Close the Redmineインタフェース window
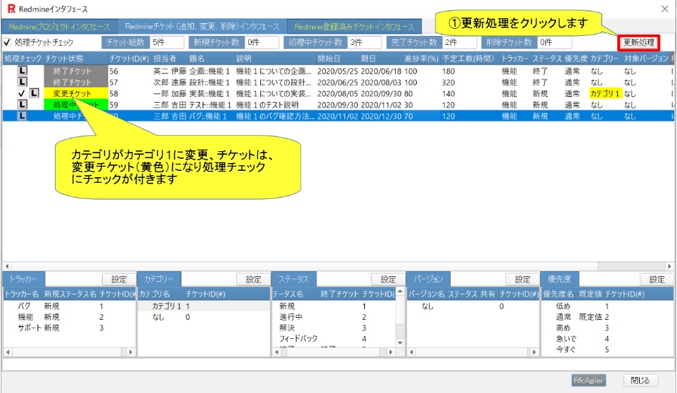 pyautogui.click(x=665, y=8)
